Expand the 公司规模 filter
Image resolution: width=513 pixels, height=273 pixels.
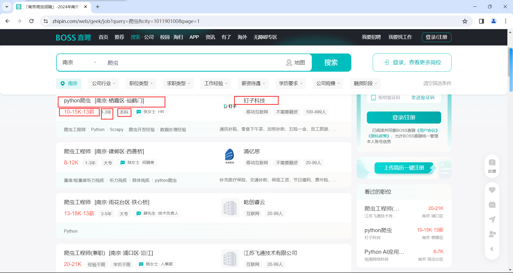click(328, 83)
